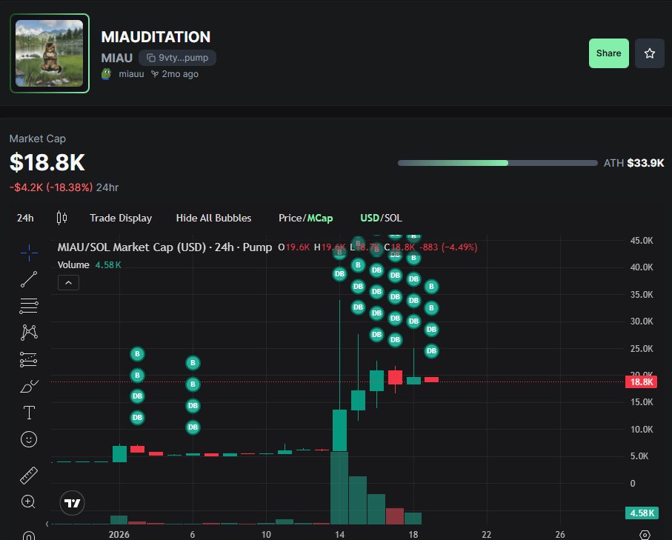Add MIAU to favorites with star
Image resolution: width=672 pixels, height=540 pixels.
point(650,53)
